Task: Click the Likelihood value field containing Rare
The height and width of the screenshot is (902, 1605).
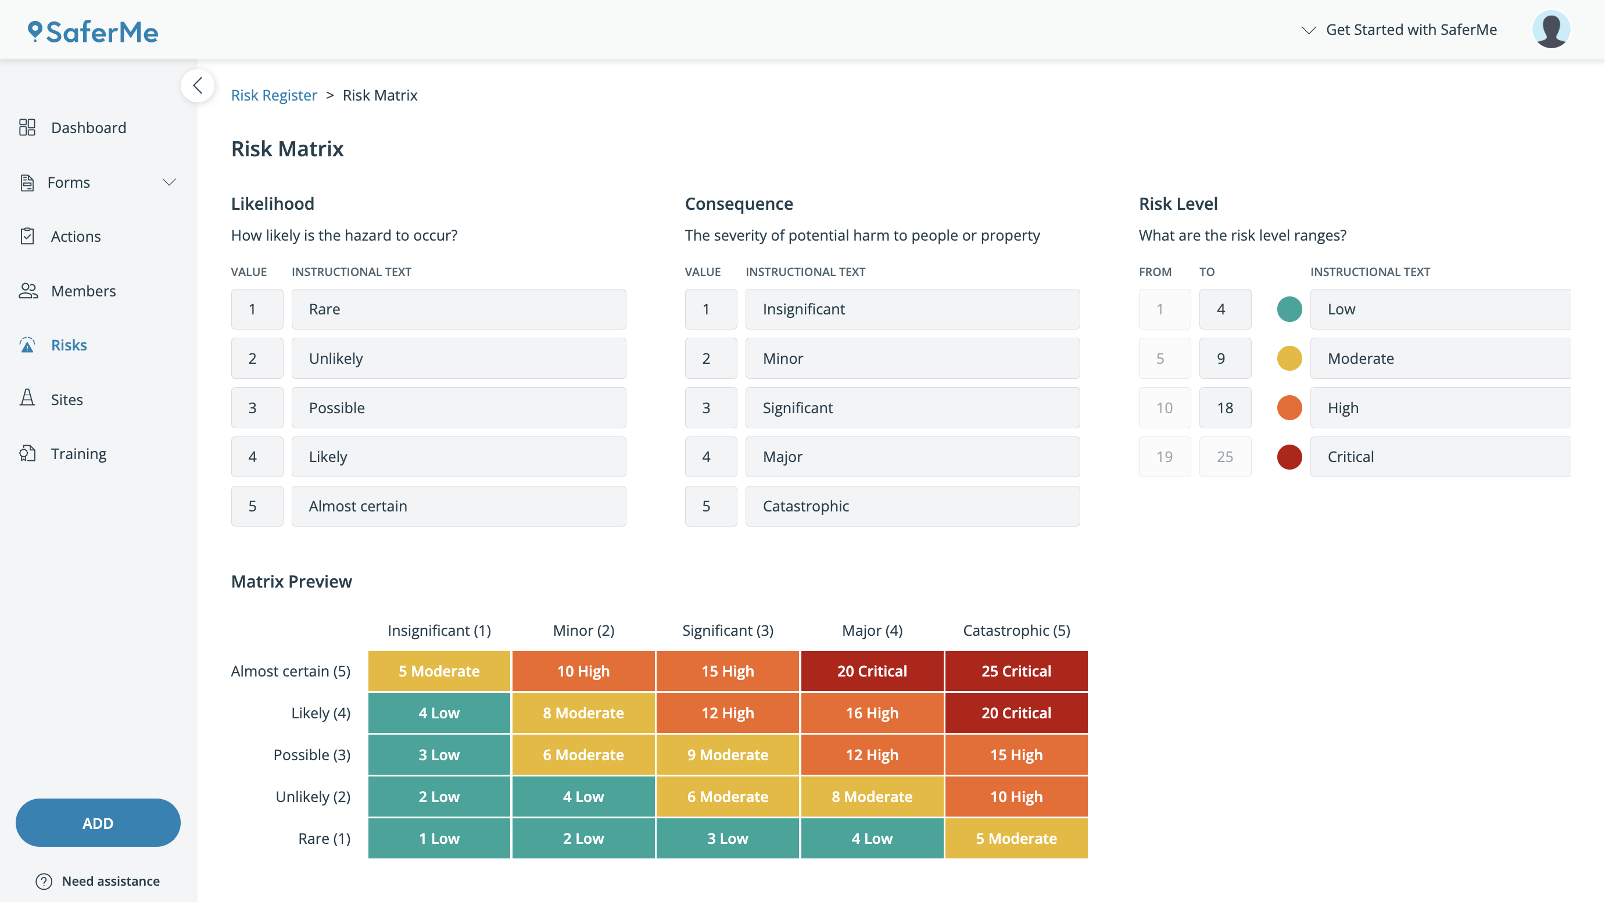Action: tap(458, 309)
